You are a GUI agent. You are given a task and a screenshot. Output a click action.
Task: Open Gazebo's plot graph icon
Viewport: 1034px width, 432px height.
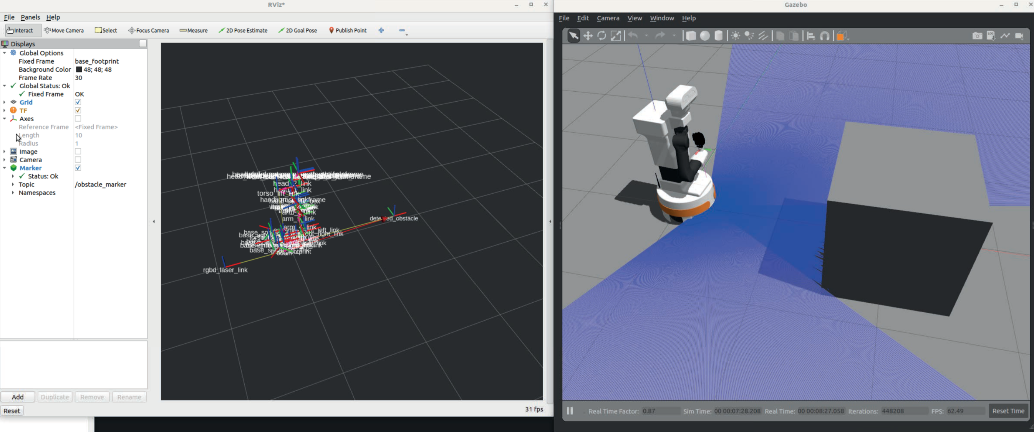click(1005, 36)
